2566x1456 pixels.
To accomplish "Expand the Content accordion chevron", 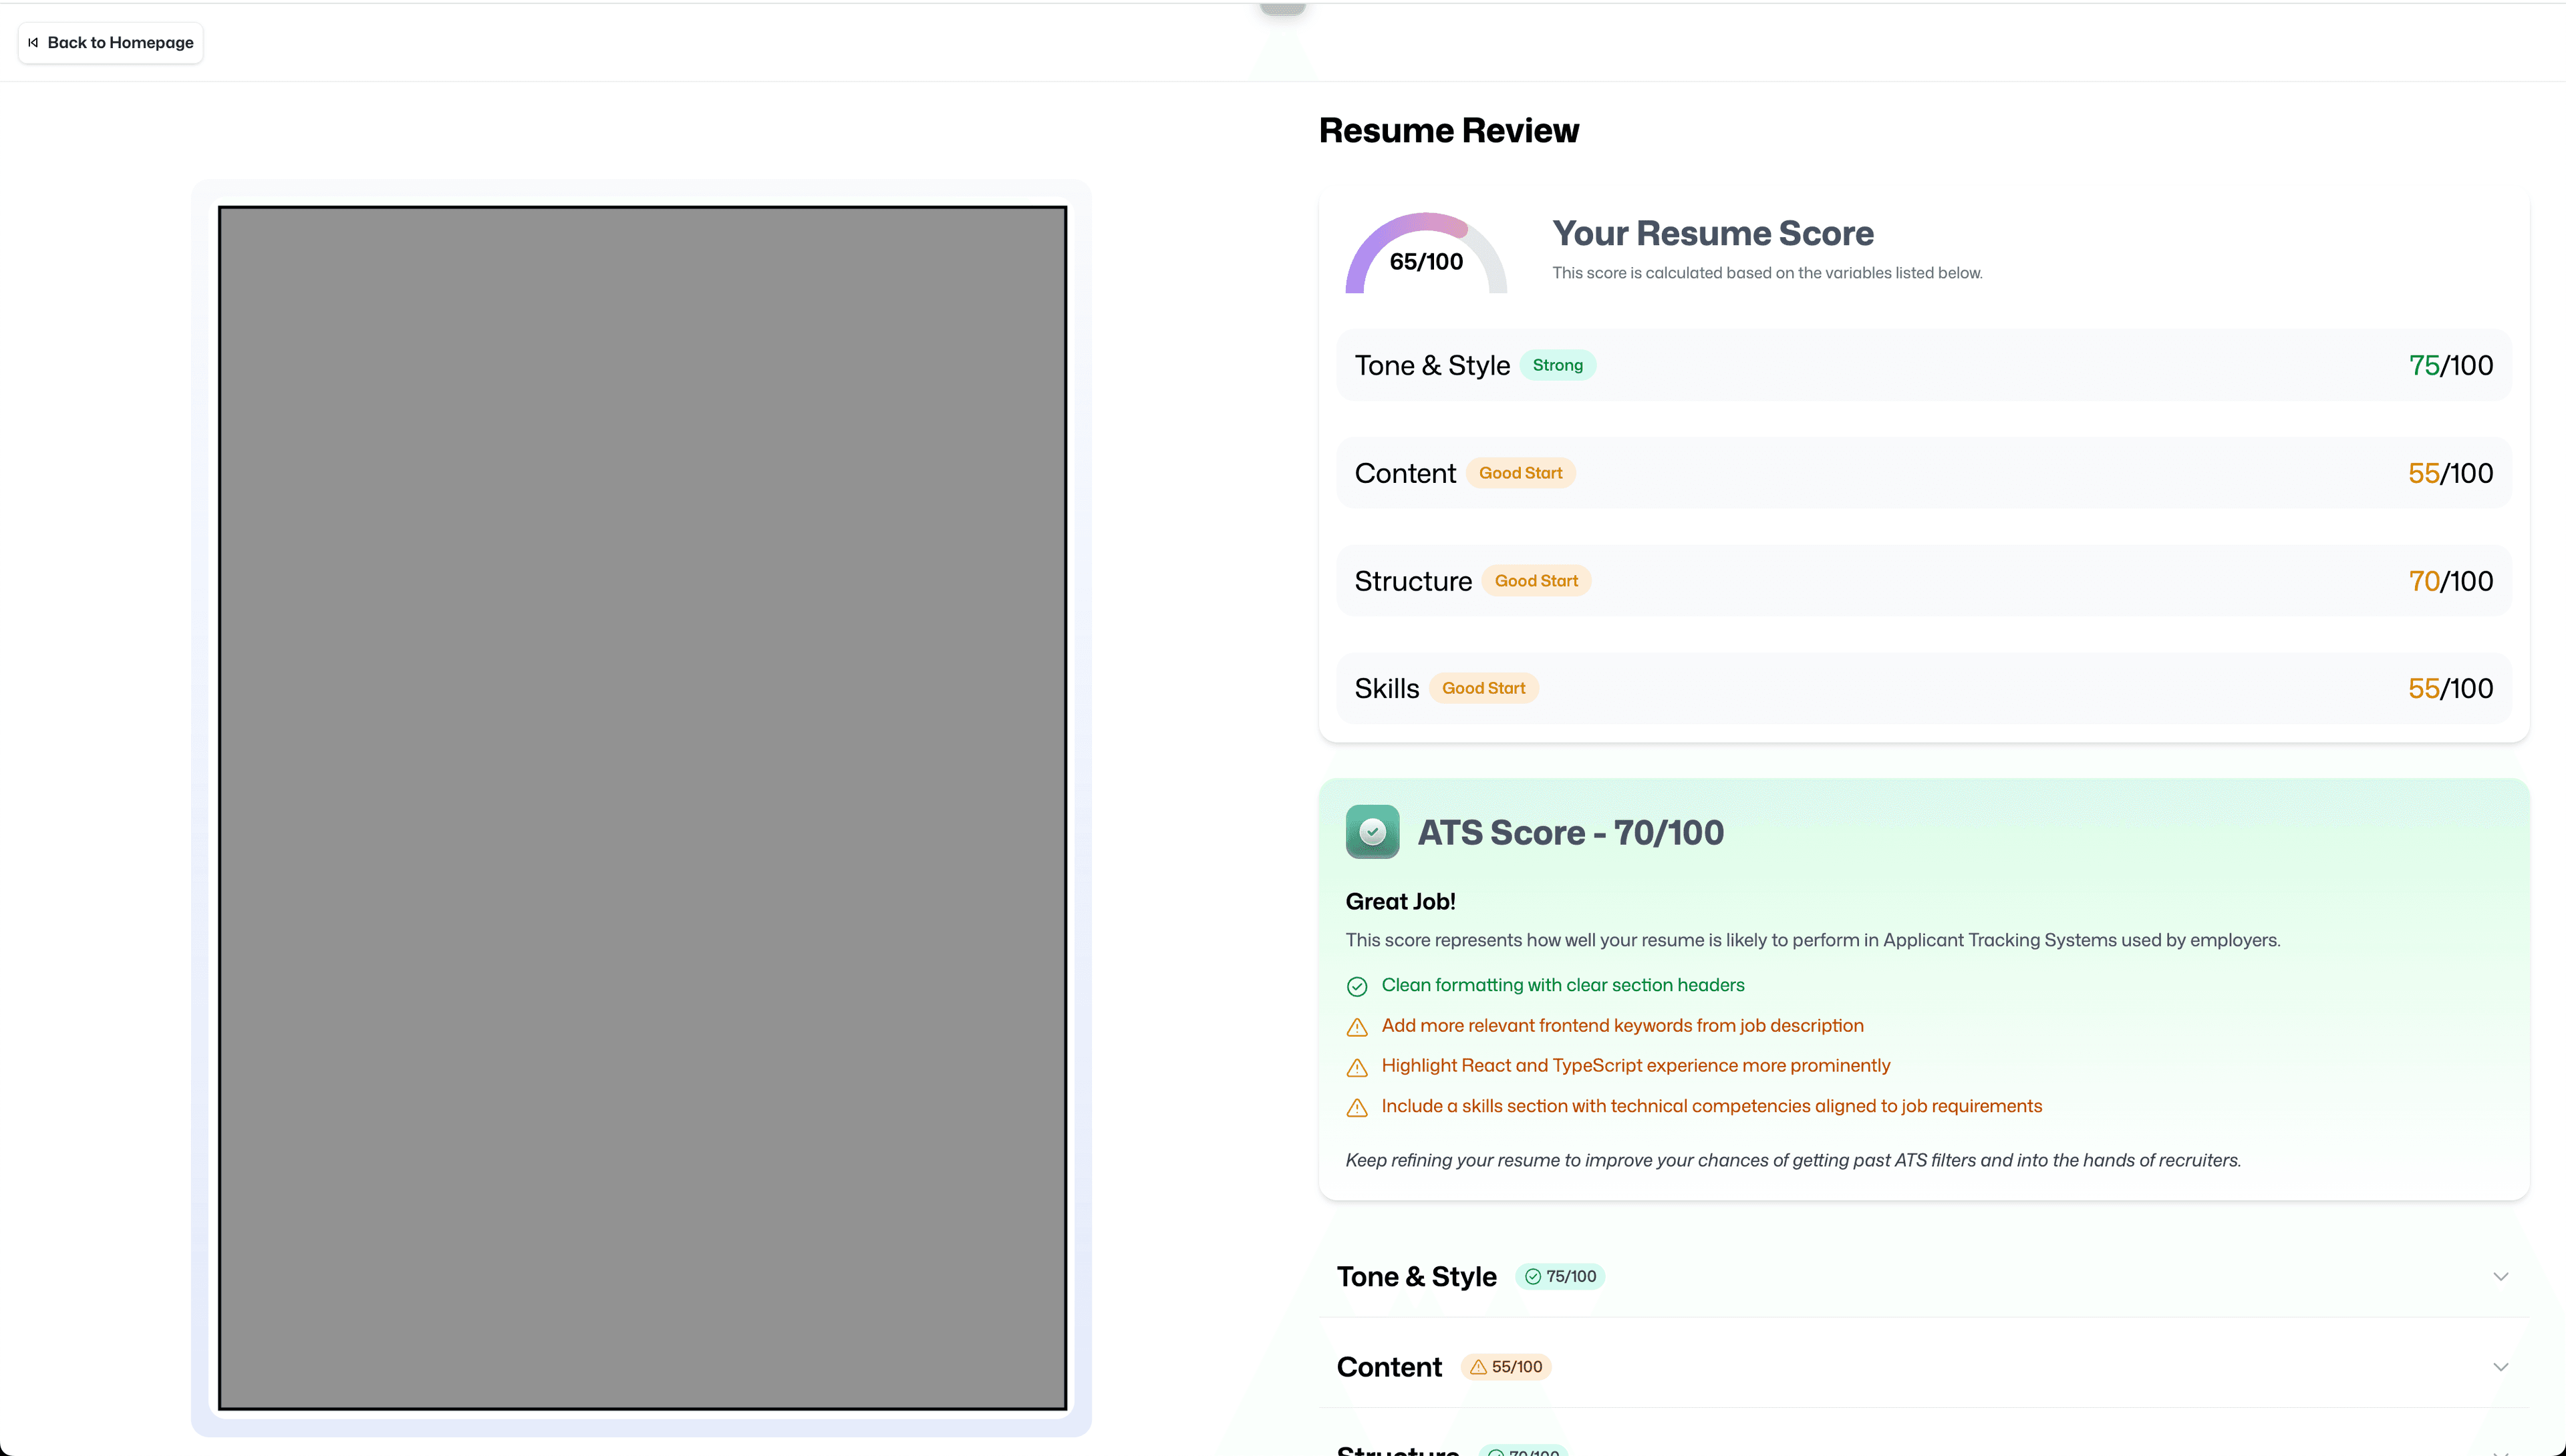I will (2500, 1367).
